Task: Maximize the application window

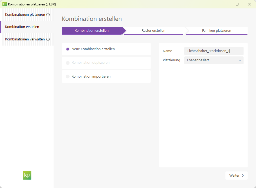Action: click(237, 4)
